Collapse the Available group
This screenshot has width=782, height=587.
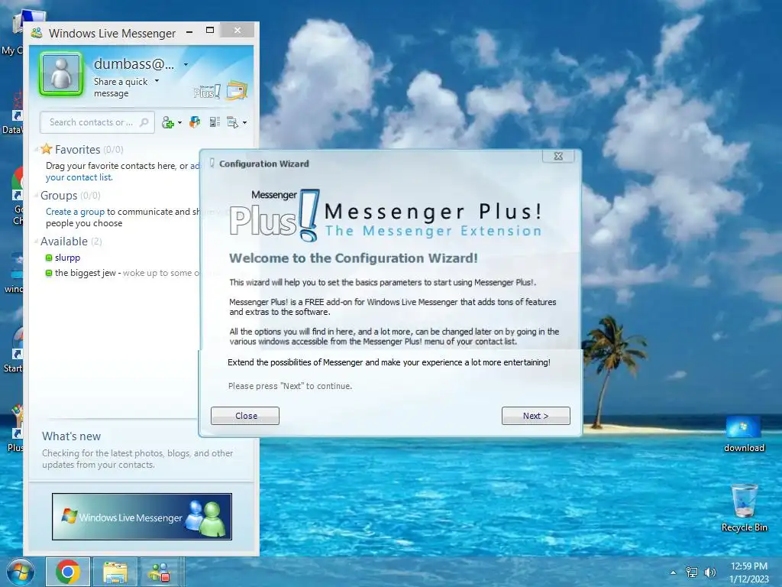point(37,241)
